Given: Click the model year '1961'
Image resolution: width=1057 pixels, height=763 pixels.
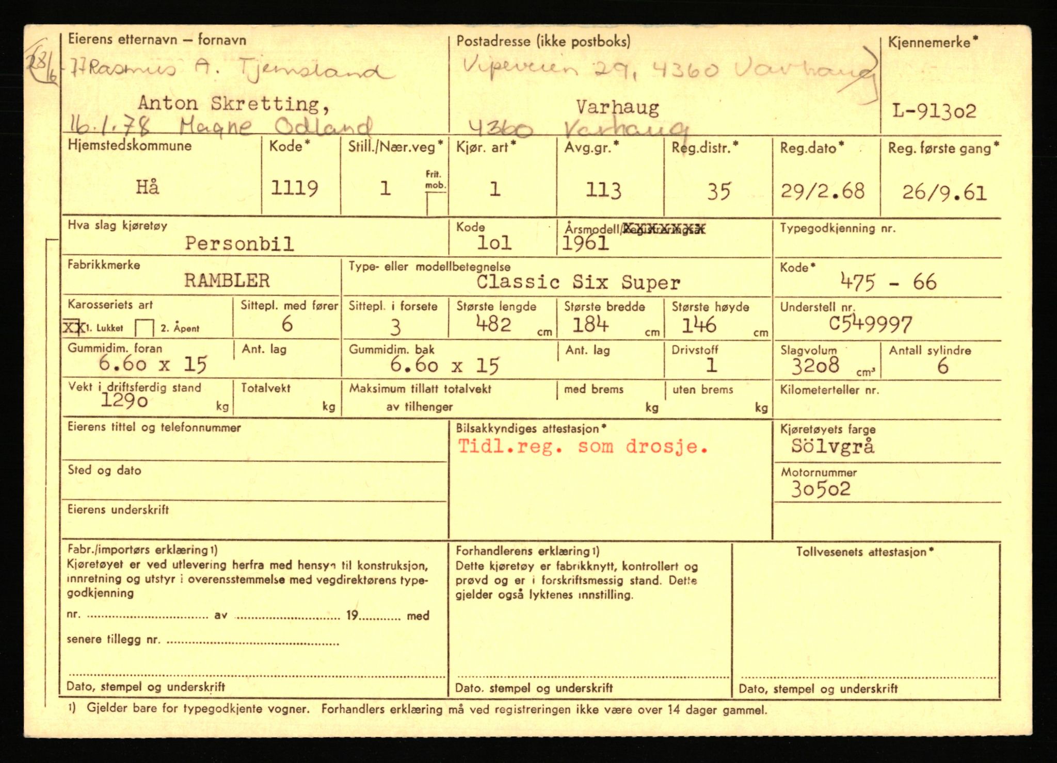Looking at the screenshot, I should click(x=585, y=243).
